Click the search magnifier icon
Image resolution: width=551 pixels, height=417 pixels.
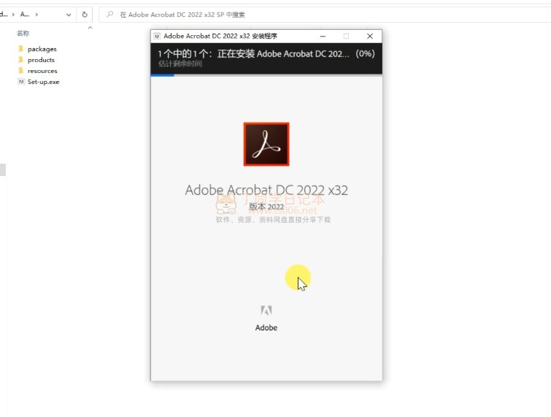[x=110, y=15]
